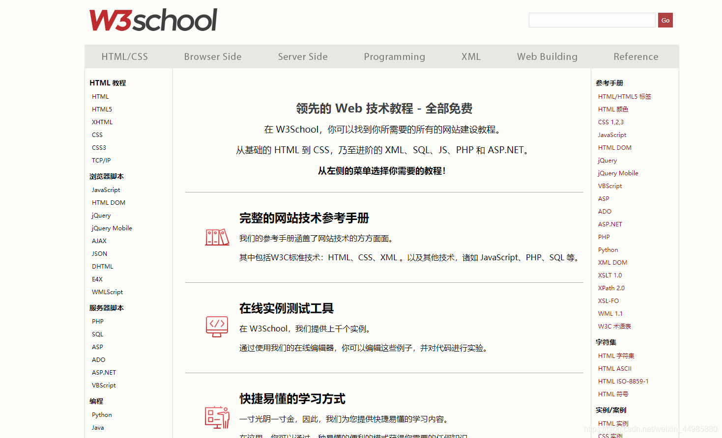Click the W3school logo

click(x=153, y=20)
